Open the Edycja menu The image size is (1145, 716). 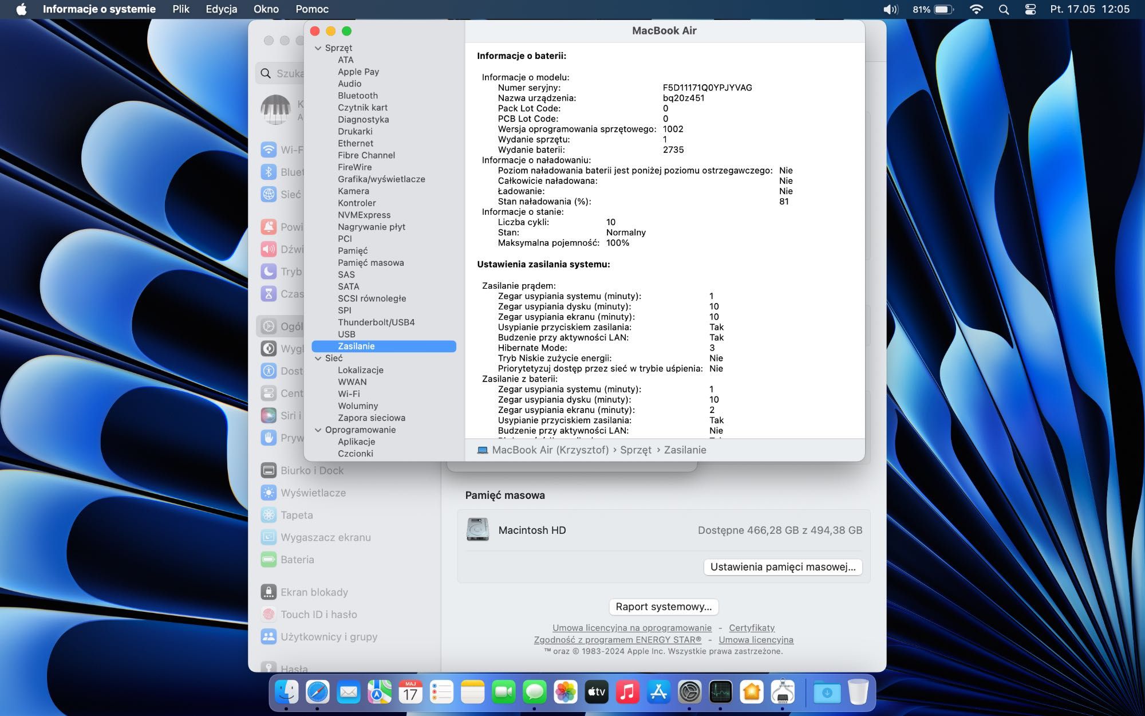pyautogui.click(x=222, y=9)
